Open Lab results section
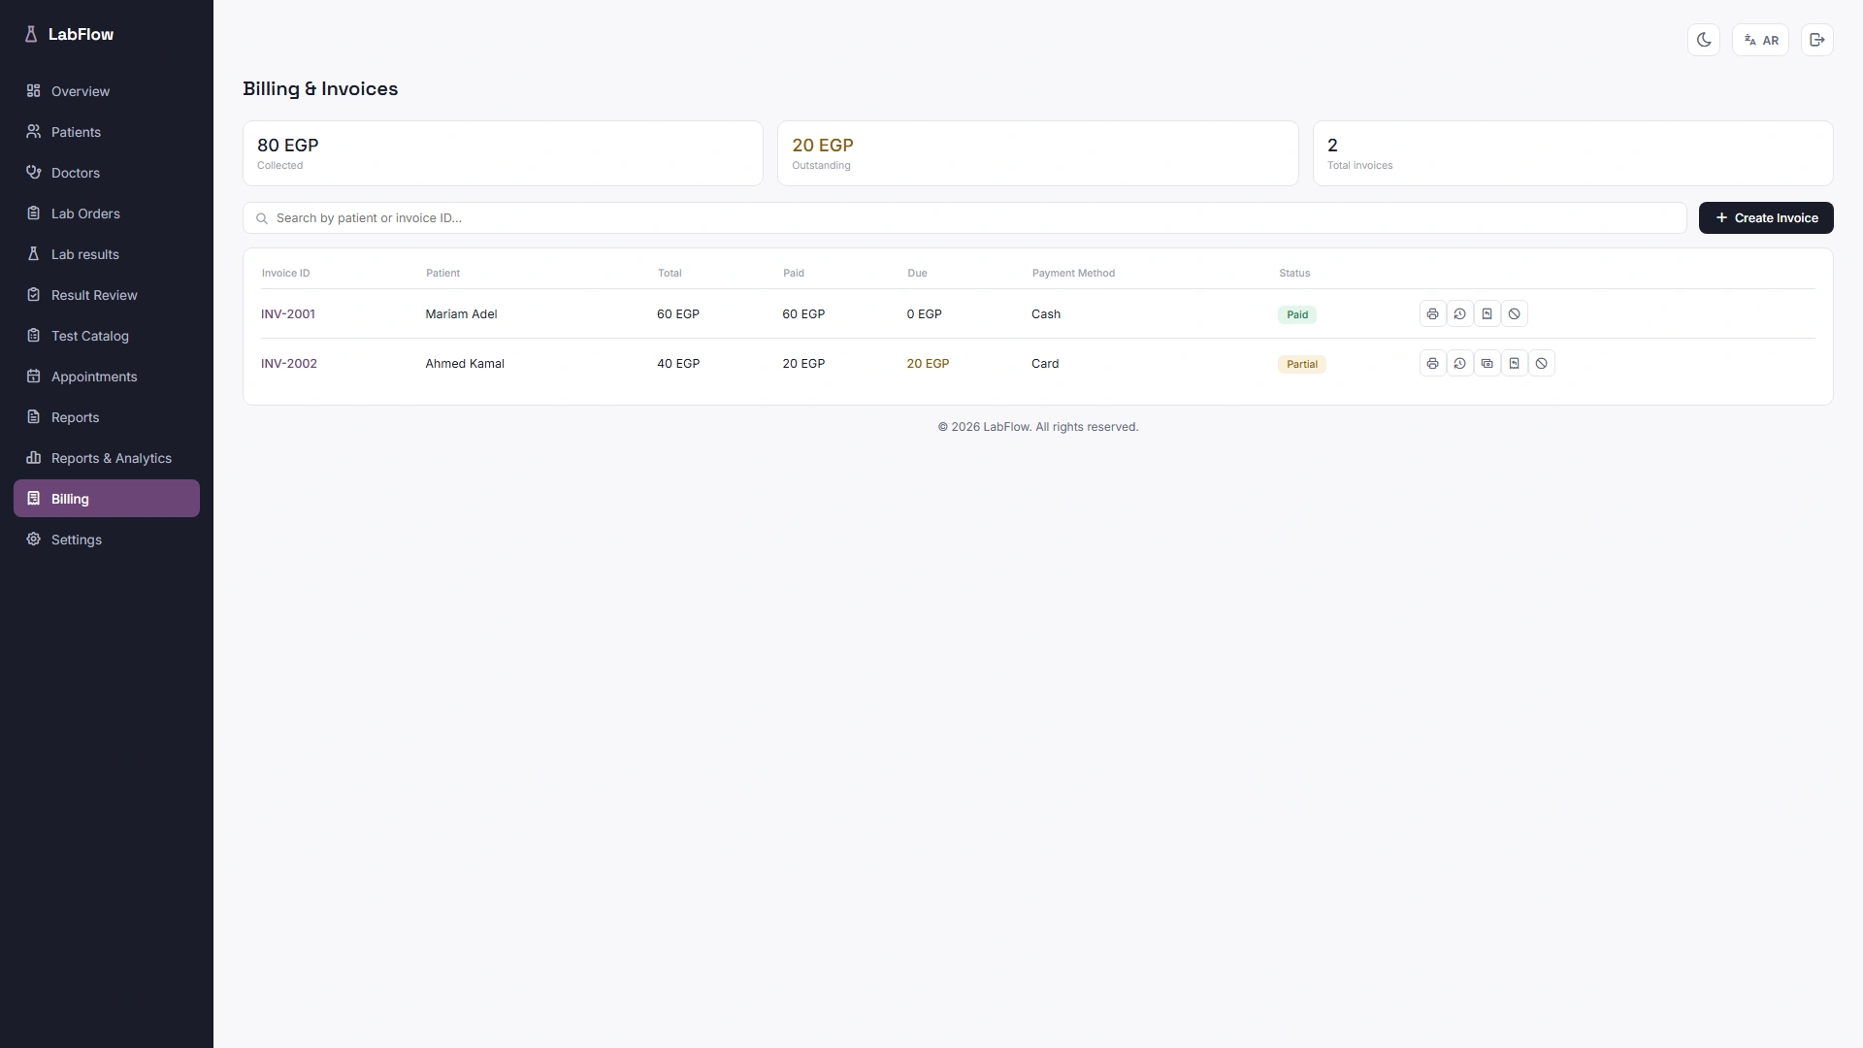 click(107, 254)
